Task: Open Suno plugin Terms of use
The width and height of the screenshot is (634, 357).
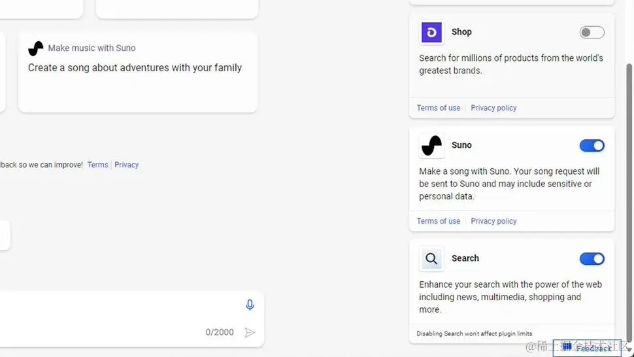Action: point(439,221)
